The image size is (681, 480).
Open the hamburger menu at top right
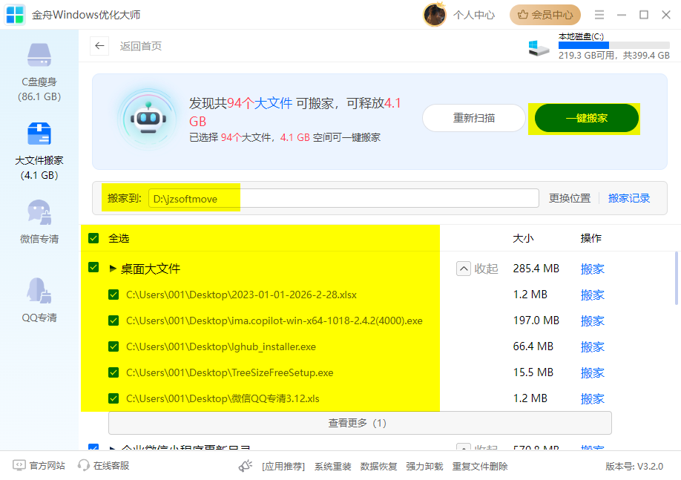click(598, 14)
